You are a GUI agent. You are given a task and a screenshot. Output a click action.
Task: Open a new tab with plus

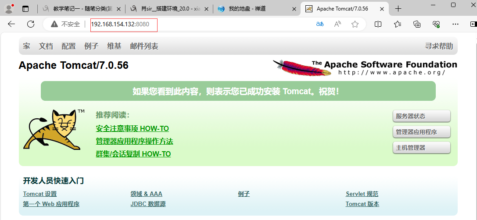tap(398, 9)
